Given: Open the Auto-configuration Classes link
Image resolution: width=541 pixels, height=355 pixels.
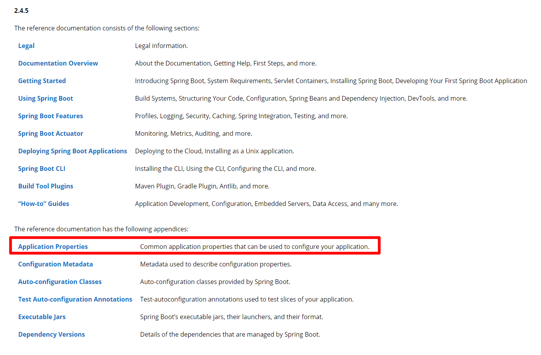Looking at the screenshot, I should pos(60,282).
